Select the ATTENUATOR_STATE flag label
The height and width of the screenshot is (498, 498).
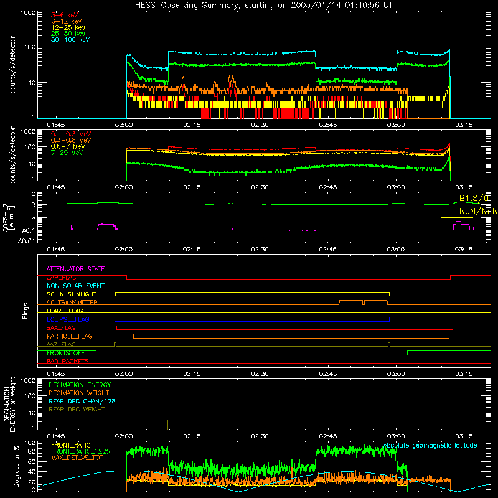(x=75, y=269)
